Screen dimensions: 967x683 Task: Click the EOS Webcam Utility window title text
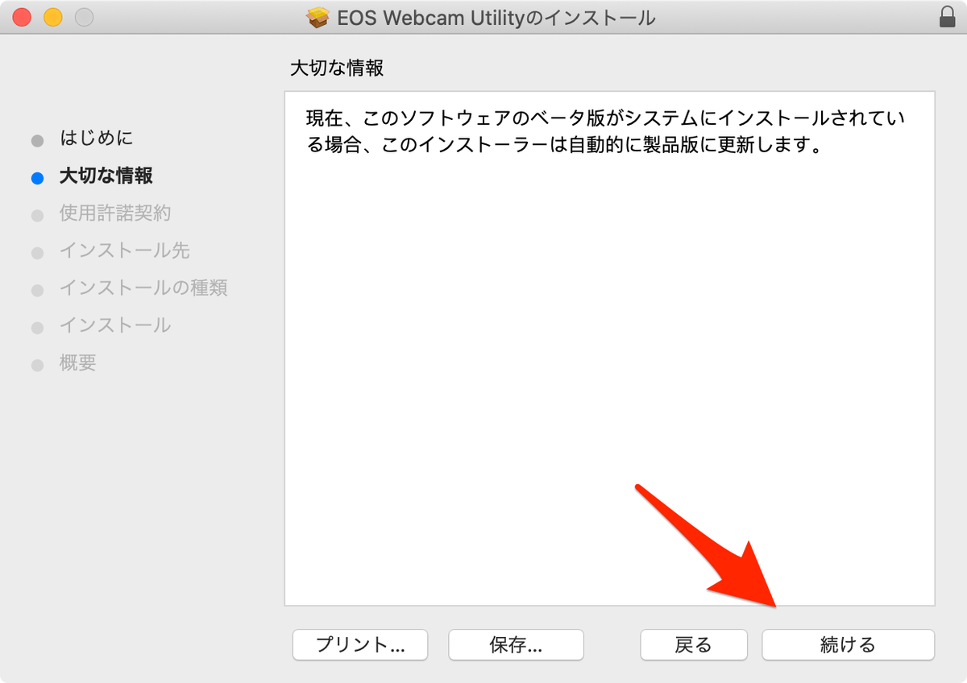pyautogui.click(x=496, y=17)
